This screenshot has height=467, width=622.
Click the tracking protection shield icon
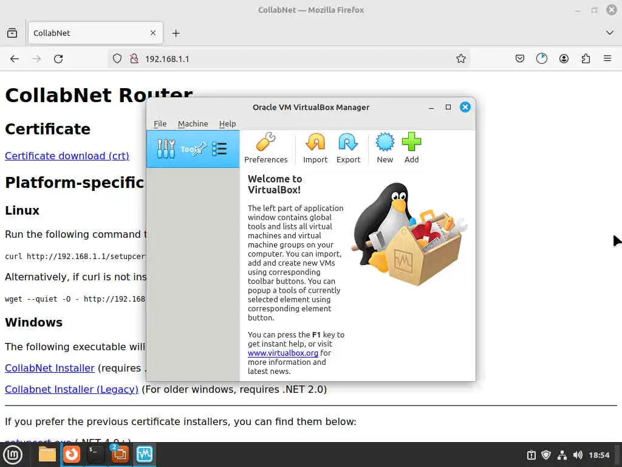[117, 59]
